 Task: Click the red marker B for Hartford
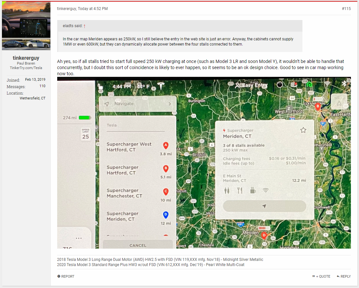(166, 169)
